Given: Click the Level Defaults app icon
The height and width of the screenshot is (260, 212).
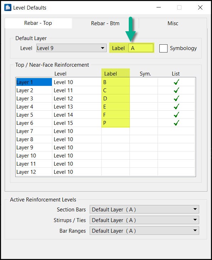Looking at the screenshot, I should 8,8.
